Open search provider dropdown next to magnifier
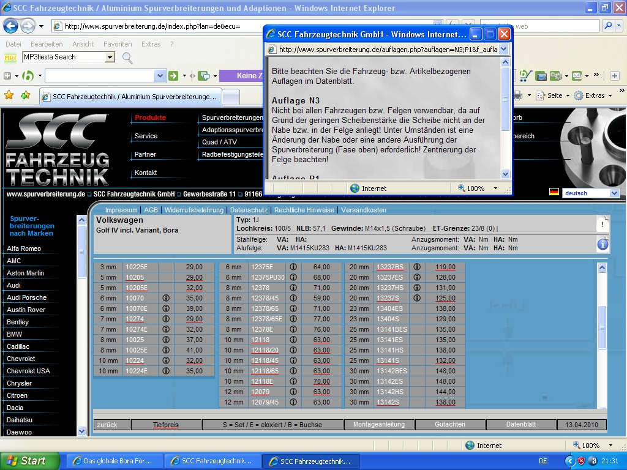The height and width of the screenshot is (470, 627). [x=618, y=26]
